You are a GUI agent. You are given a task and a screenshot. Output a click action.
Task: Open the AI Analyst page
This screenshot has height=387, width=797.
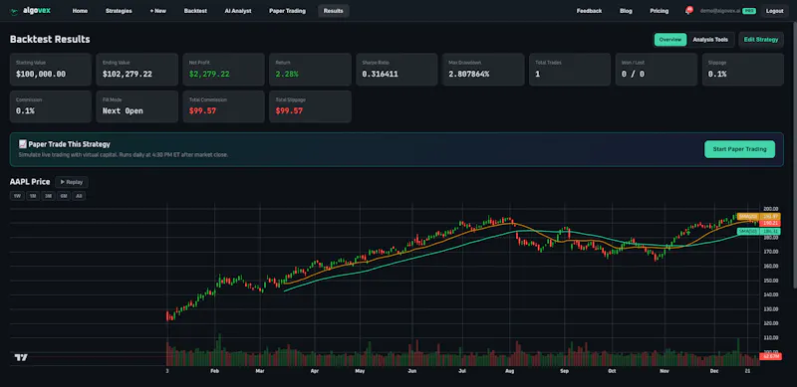(x=238, y=11)
